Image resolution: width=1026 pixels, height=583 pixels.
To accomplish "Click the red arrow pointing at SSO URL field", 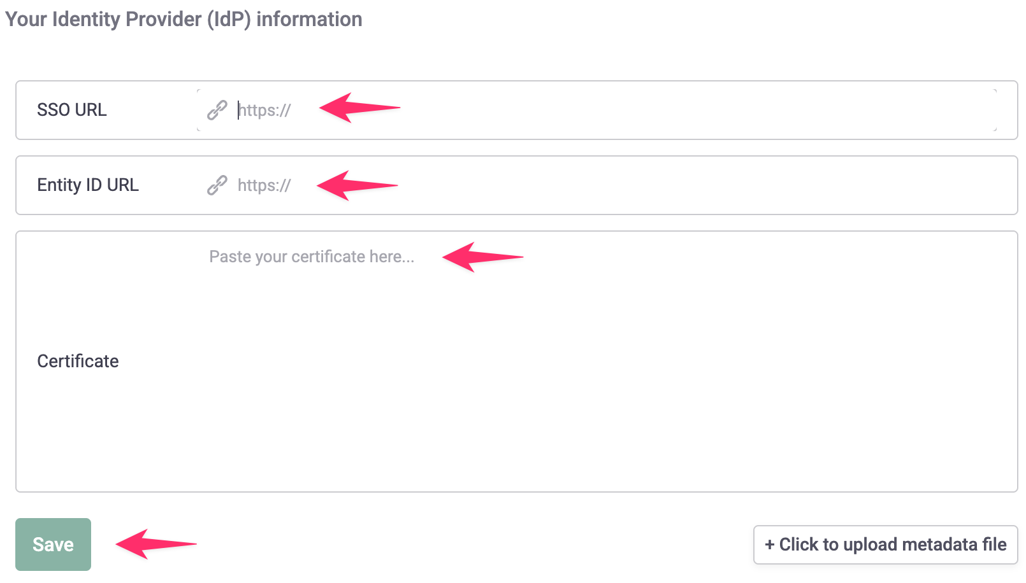I will (359, 108).
